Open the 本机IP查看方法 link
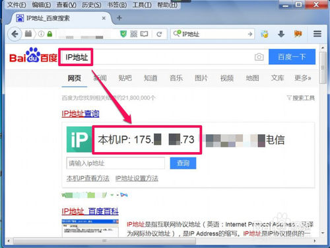This screenshot has height=248, width=330. (x=88, y=178)
